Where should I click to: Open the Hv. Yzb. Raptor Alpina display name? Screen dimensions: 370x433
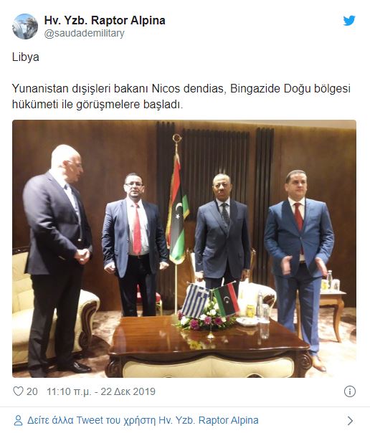click(105, 21)
